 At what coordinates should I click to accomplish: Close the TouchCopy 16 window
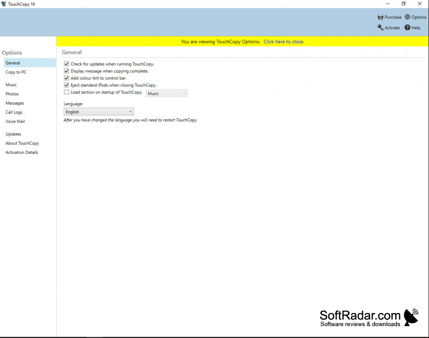[419, 4]
